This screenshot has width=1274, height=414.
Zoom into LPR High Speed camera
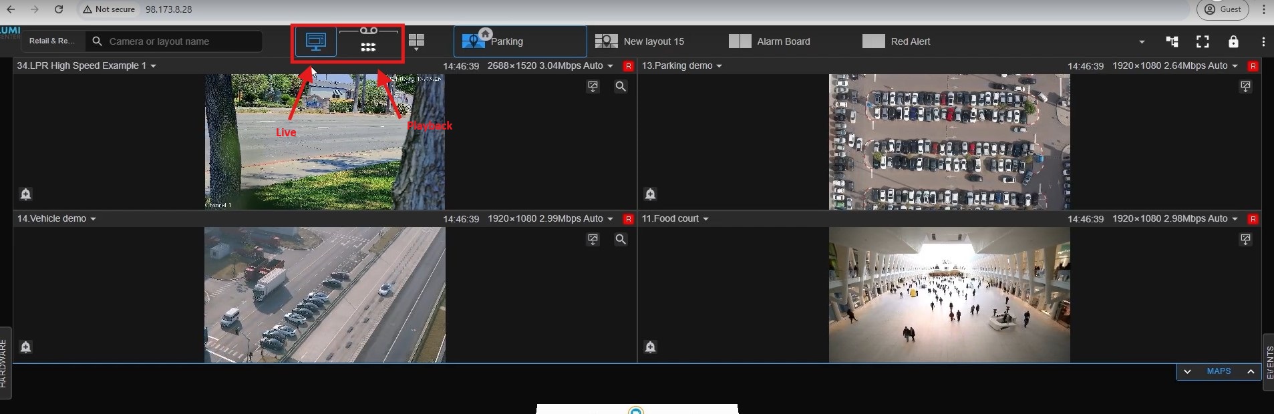pyautogui.click(x=621, y=87)
